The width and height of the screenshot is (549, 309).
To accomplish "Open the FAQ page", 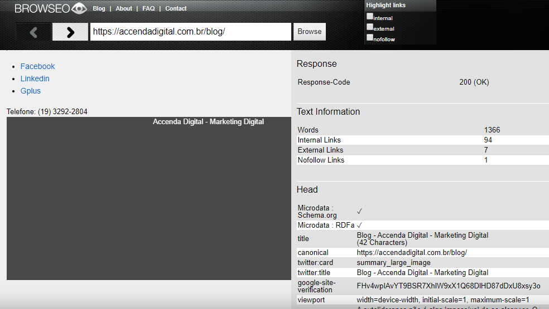I will [148, 8].
